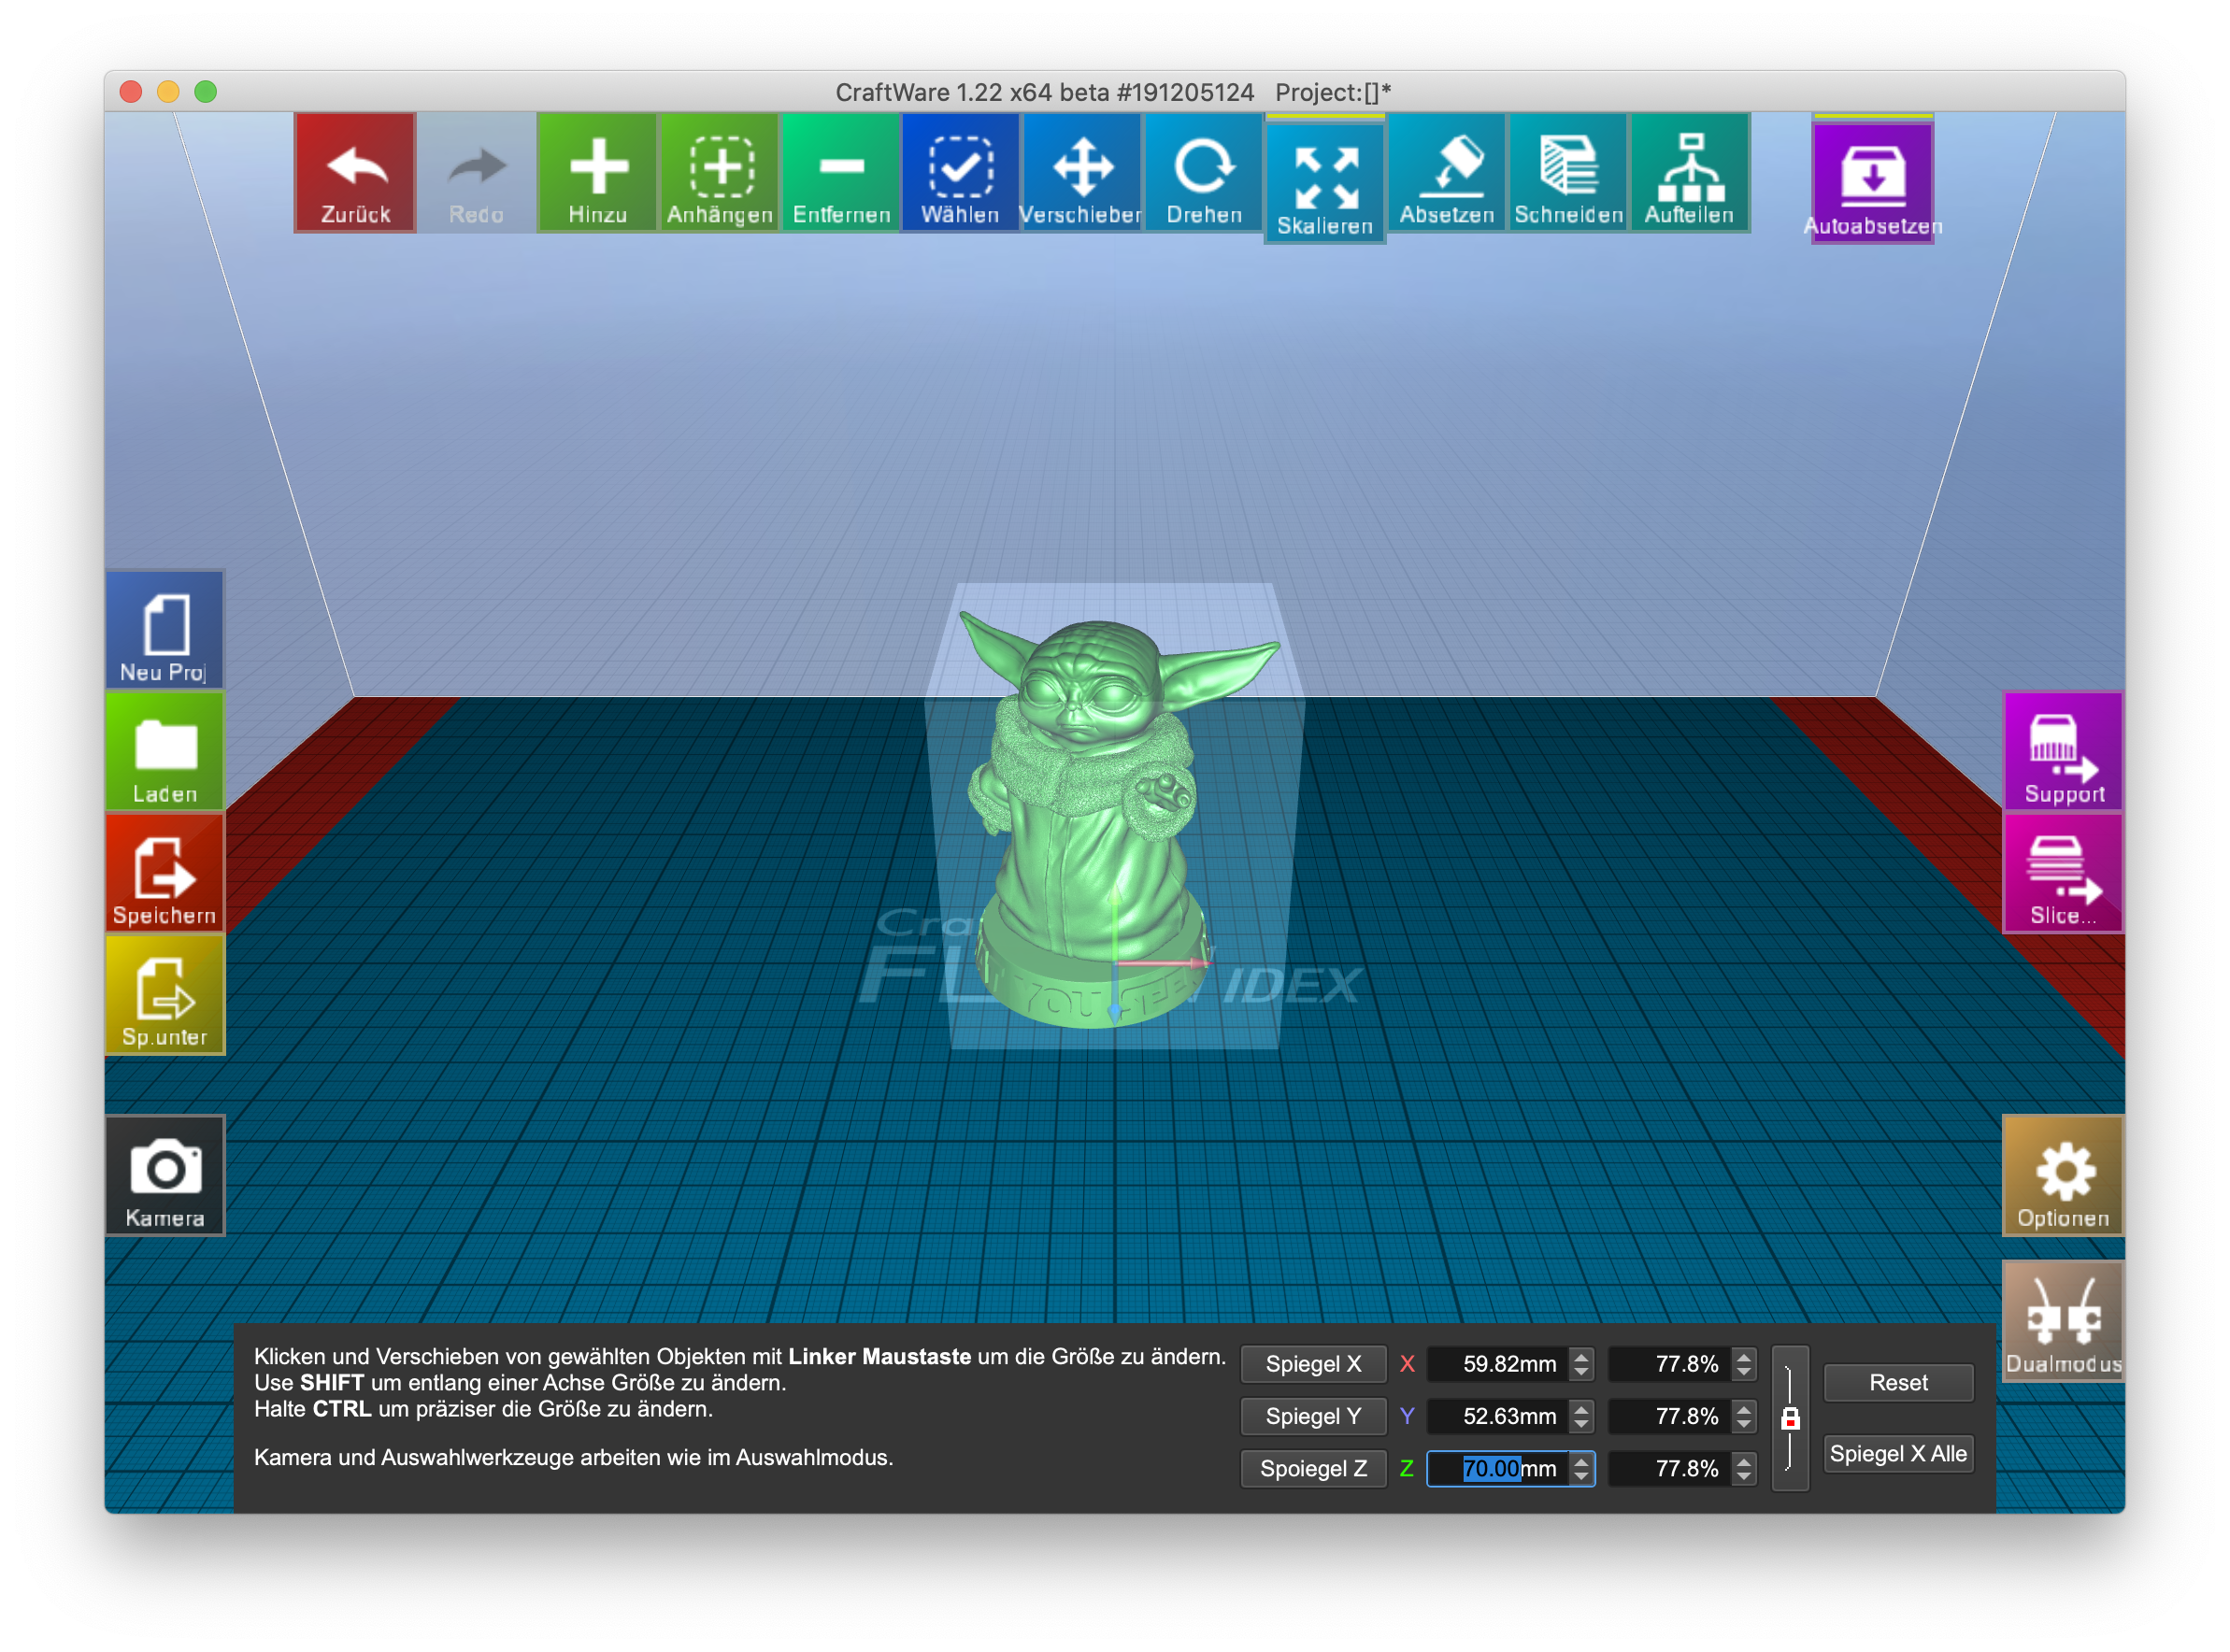The image size is (2230, 1652).
Task: Click the Reset button
Action: 1898,1383
